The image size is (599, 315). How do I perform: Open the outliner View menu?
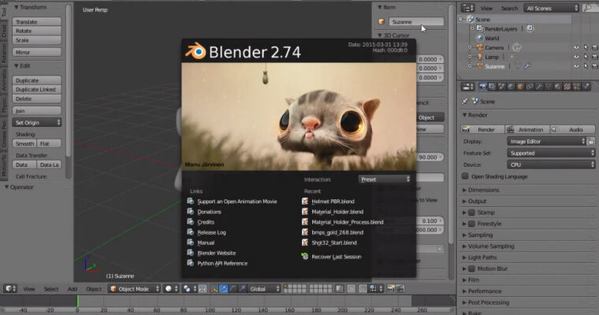pos(486,9)
